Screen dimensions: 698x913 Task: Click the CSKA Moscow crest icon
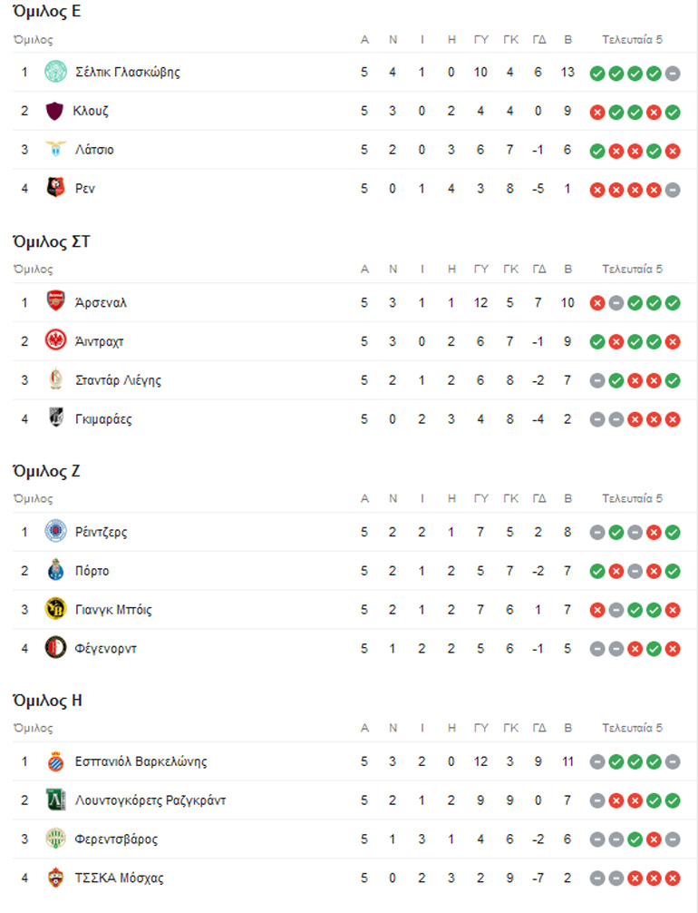coord(56,878)
